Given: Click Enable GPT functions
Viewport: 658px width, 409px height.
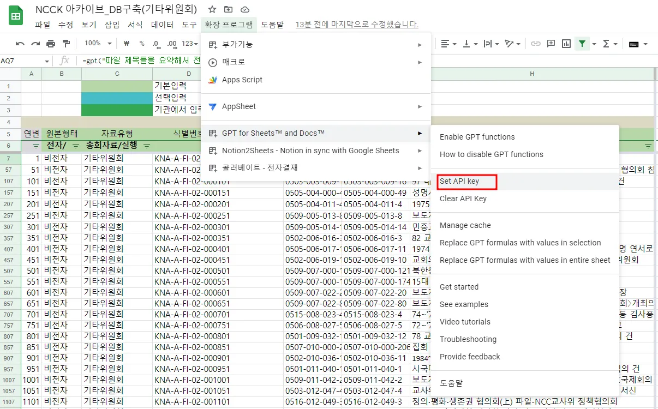Looking at the screenshot, I should click(x=477, y=137).
